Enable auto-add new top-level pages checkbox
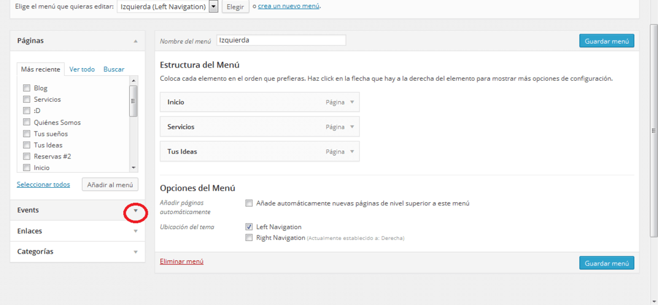Viewport: 658px width, 305px height. [249, 203]
